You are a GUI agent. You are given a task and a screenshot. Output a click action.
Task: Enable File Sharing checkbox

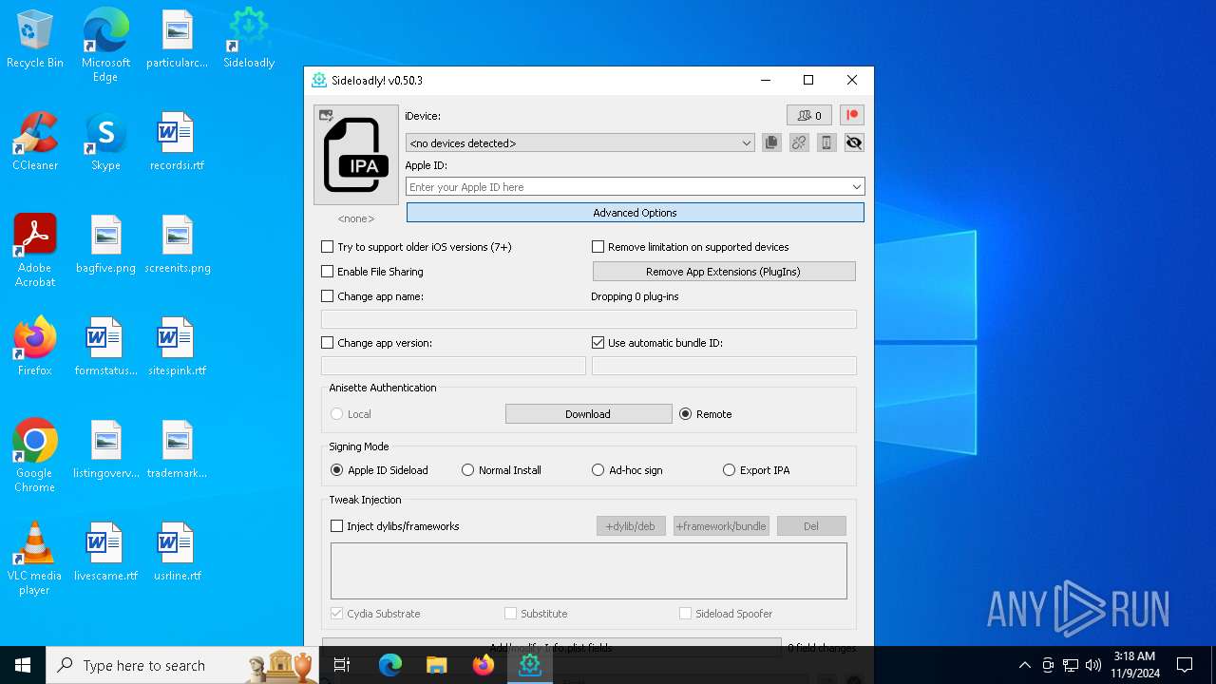(x=328, y=272)
